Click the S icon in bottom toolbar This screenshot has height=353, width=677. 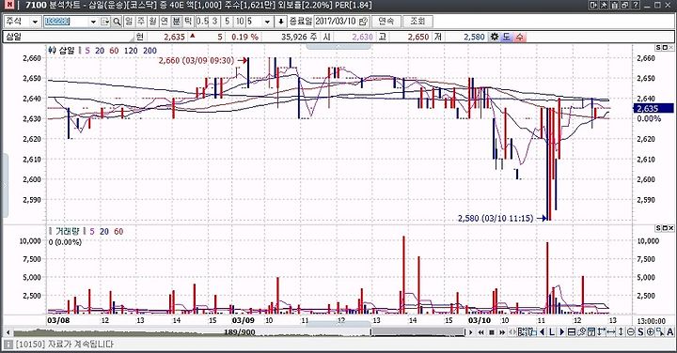pos(640,332)
